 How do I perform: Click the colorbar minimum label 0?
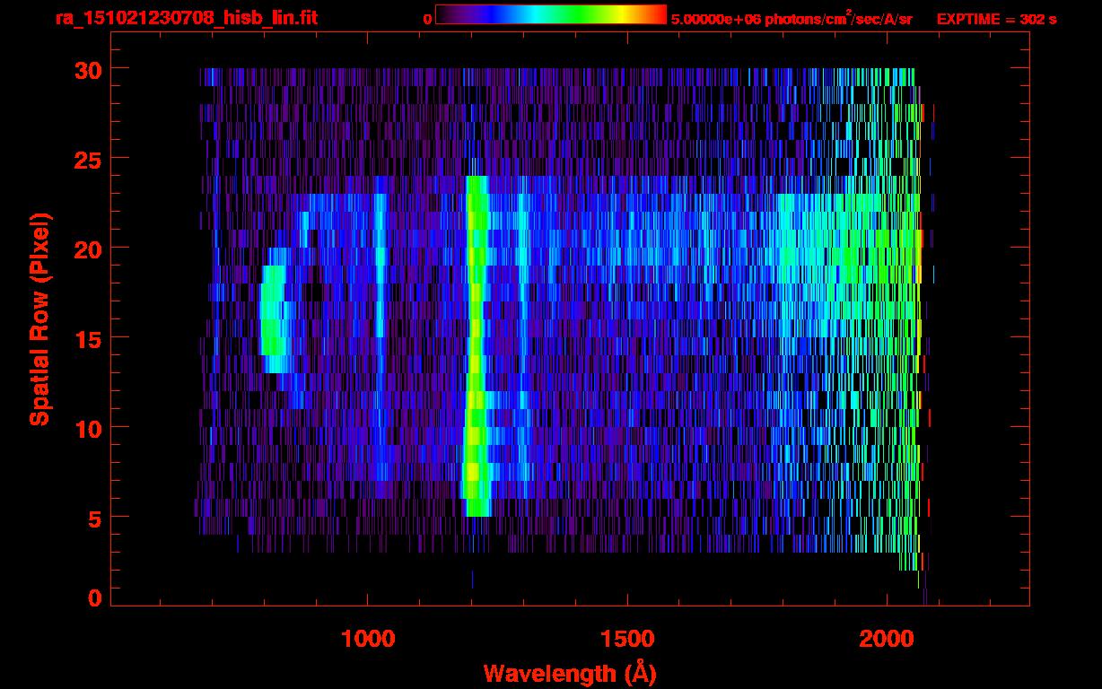pos(428,19)
